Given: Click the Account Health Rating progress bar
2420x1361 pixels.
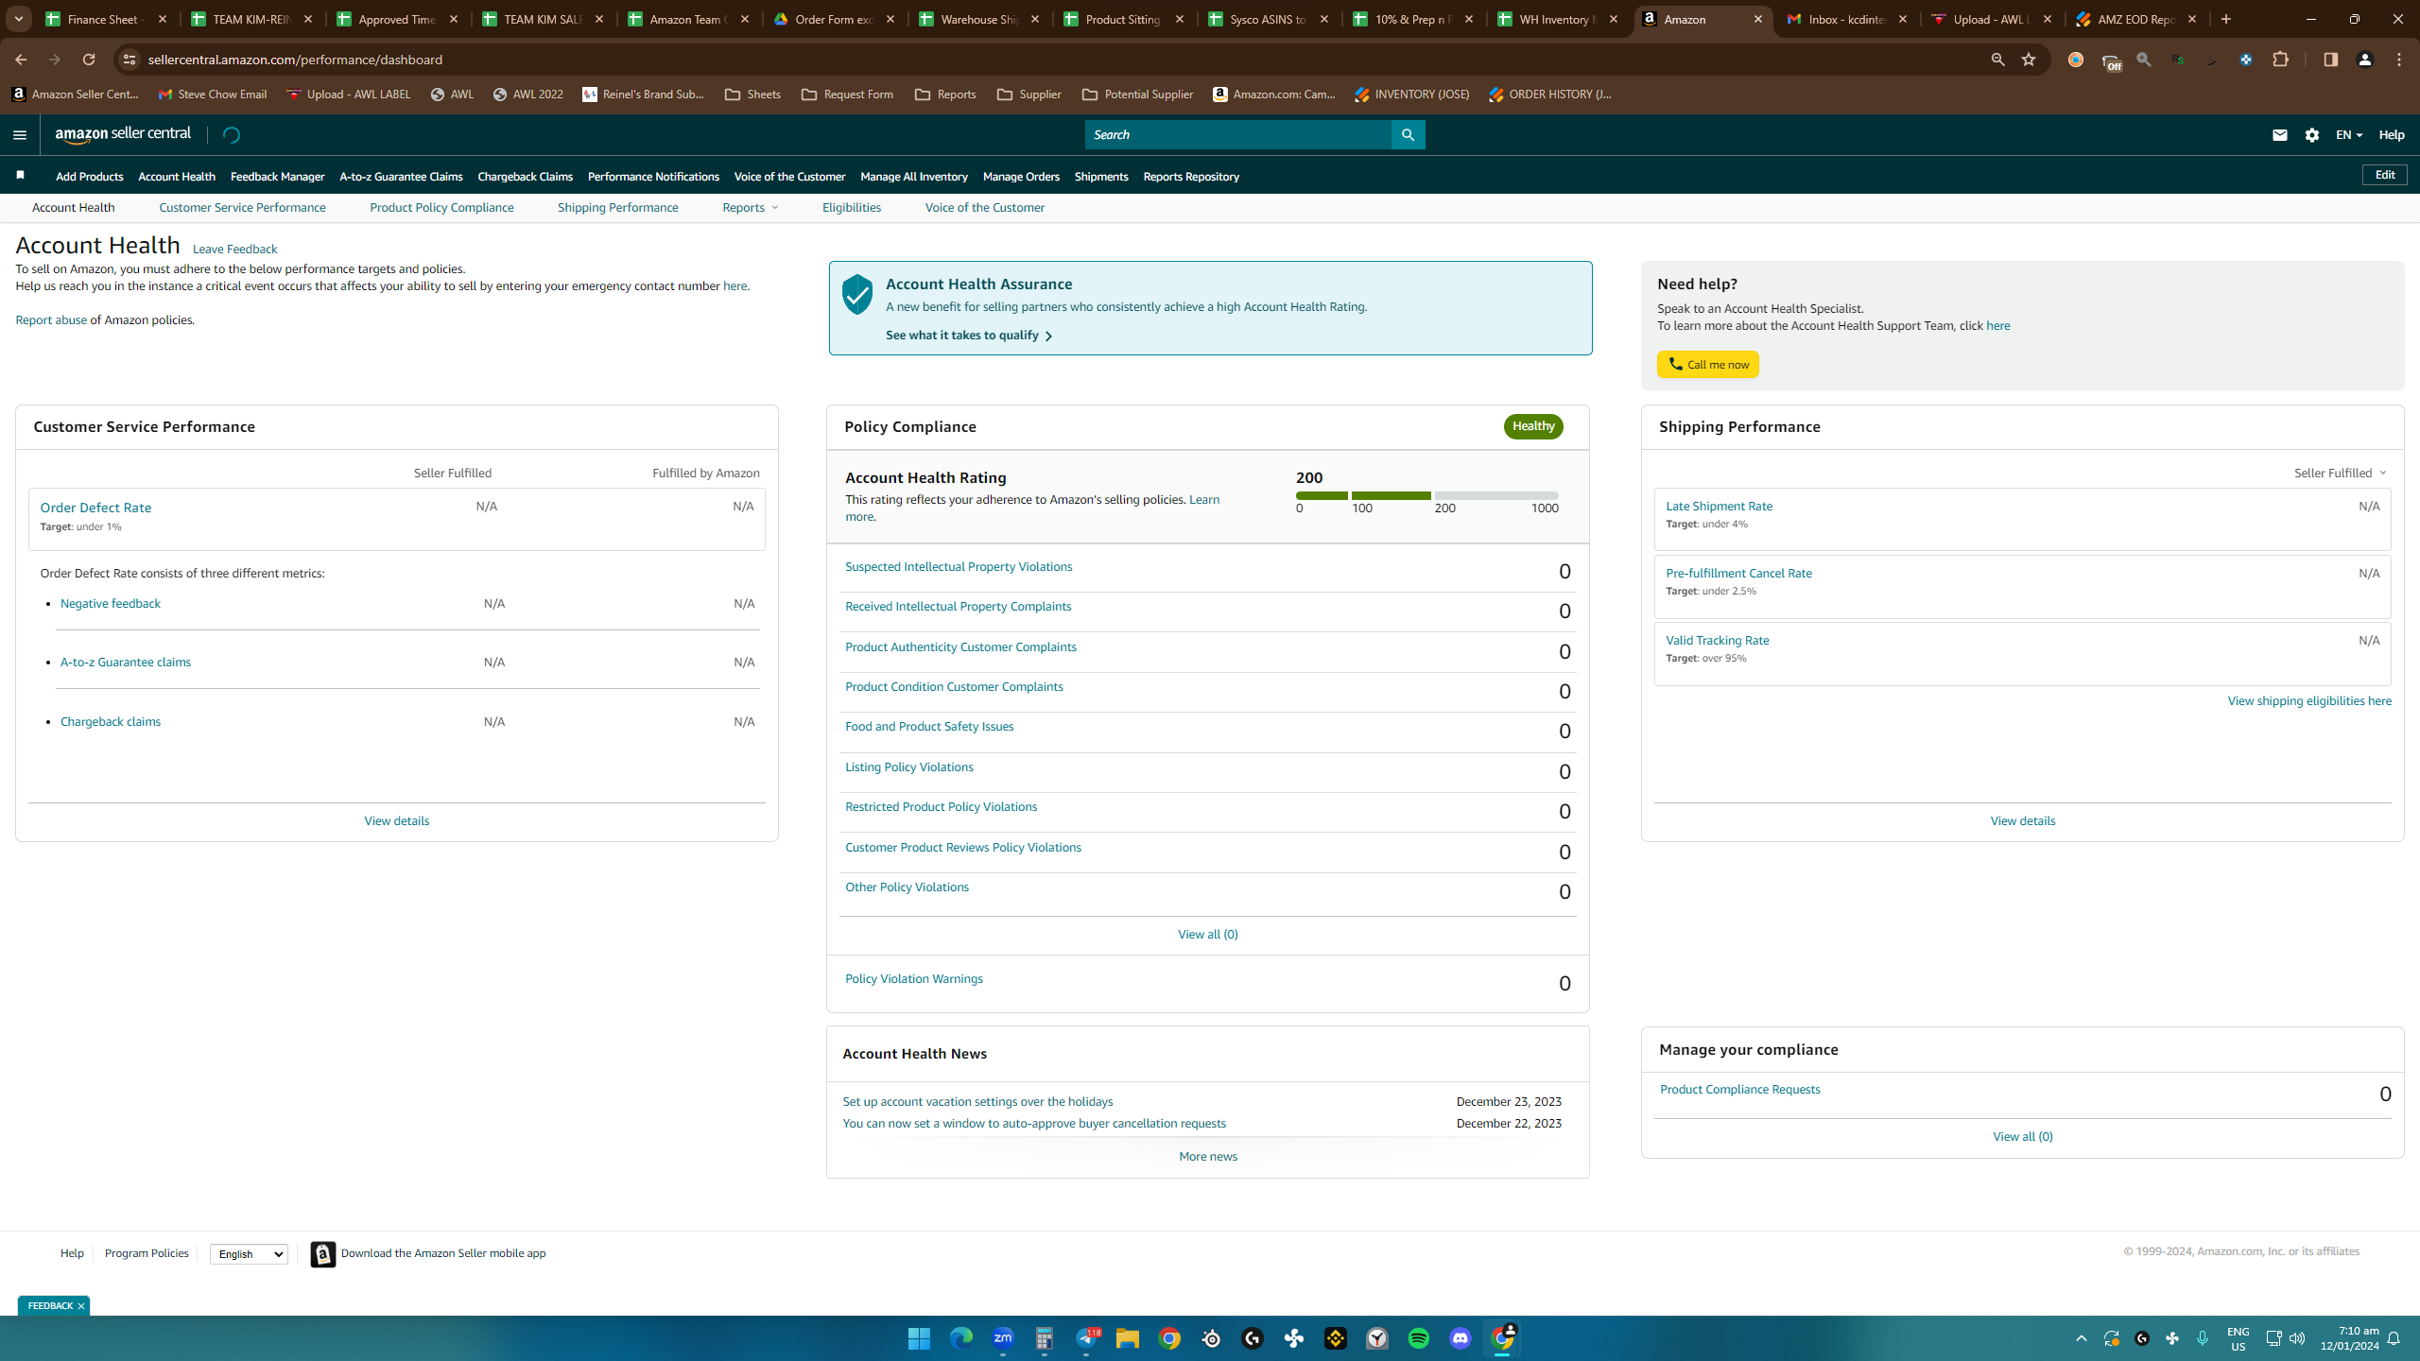Looking at the screenshot, I should pos(1427,495).
